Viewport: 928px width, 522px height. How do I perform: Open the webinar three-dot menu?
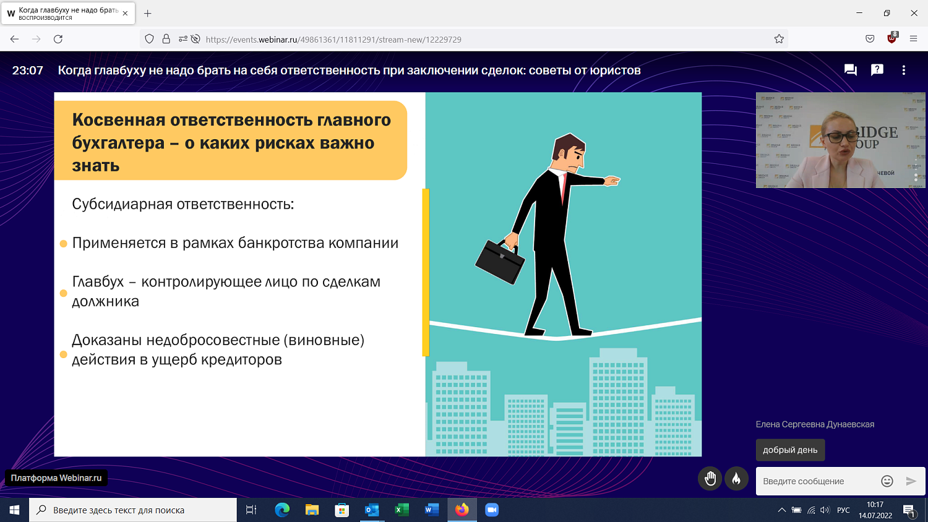click(x=903, y=70)
